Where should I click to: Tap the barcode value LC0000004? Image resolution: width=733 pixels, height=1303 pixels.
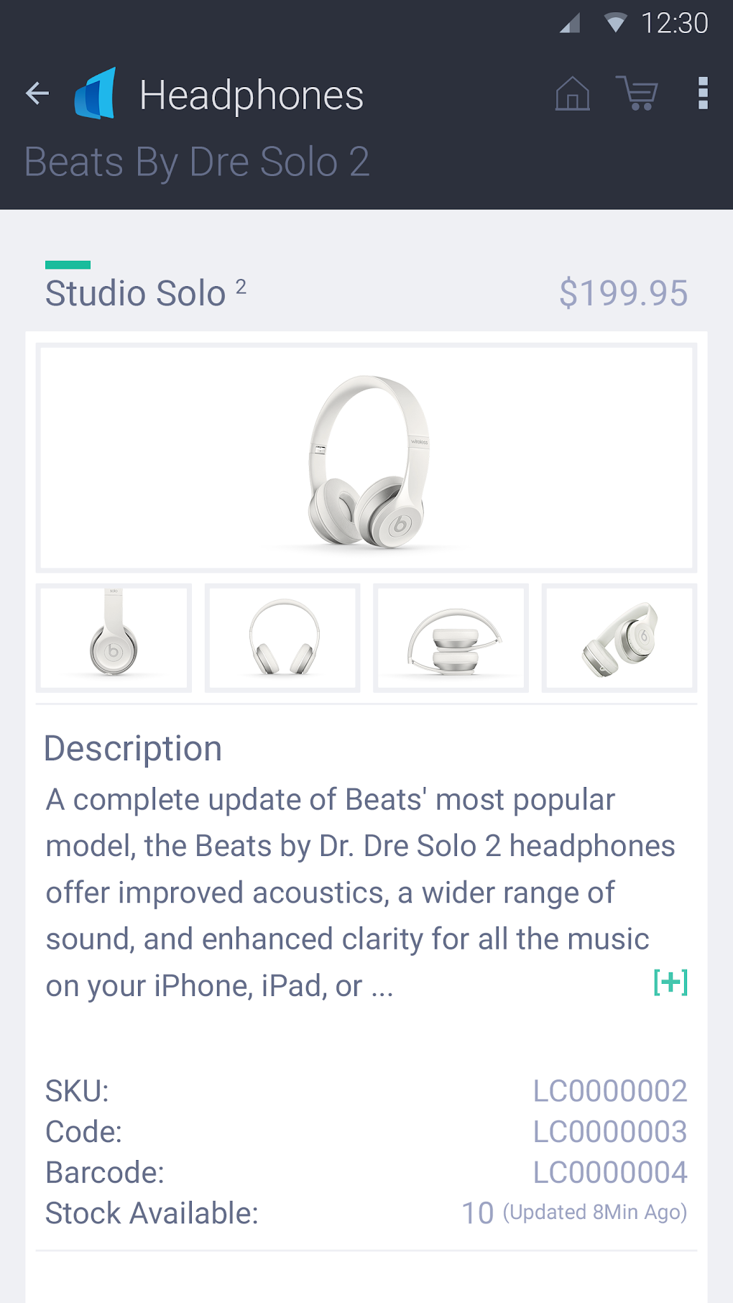609,1172
